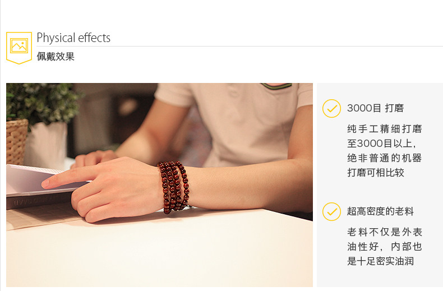The height and width of the screenshot is (291, 443).
Task: Click the 佩戴效果 subtitle text
Action: [56, 57]
